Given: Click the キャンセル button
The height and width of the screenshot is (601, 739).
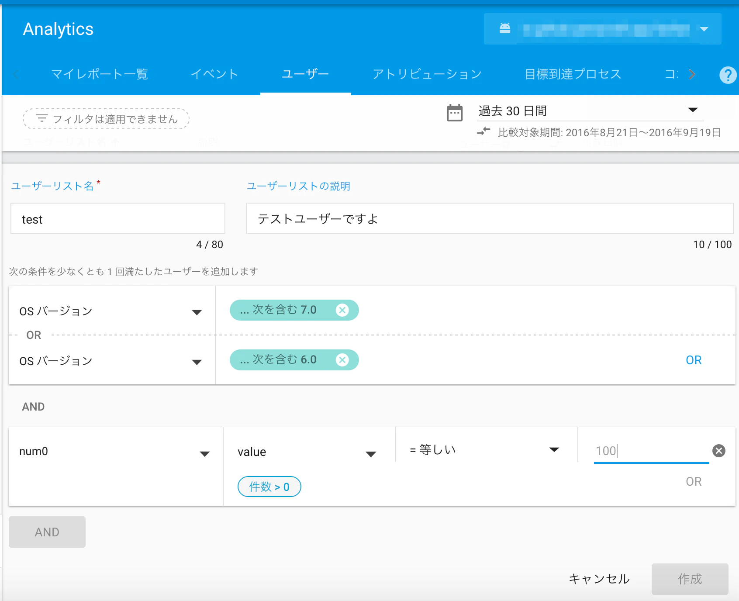Looking at the screenshot, I should [599, 579].
